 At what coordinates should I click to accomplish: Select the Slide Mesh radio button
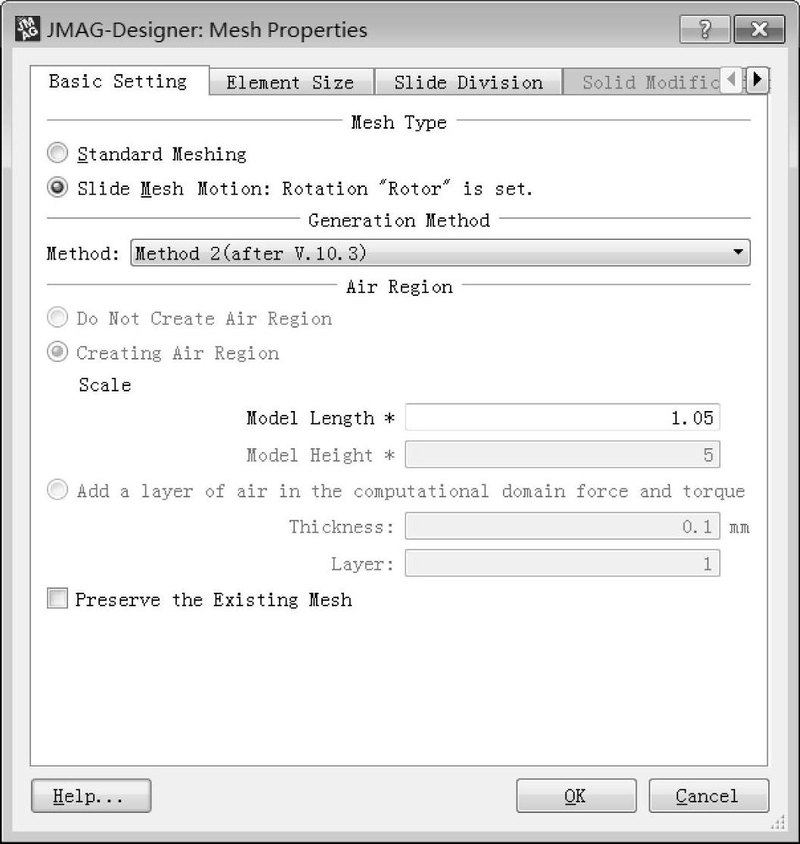point(57,188)
